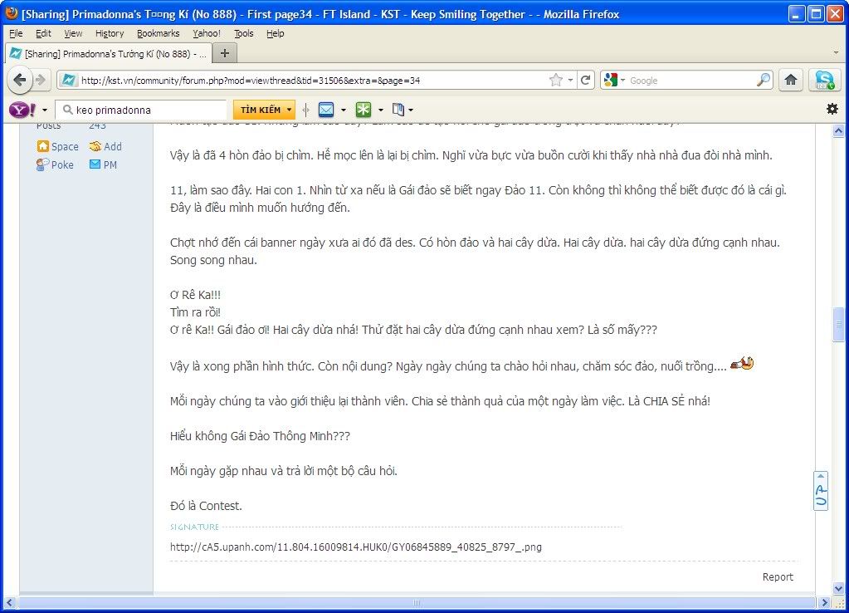
Task: Open Yahoo toolbar settings gear
Action: [x=832, y=109]
